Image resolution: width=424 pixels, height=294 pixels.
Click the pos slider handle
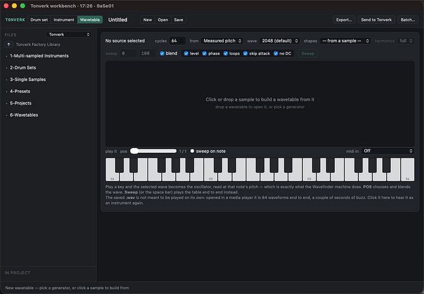click(x=134, y=151)
